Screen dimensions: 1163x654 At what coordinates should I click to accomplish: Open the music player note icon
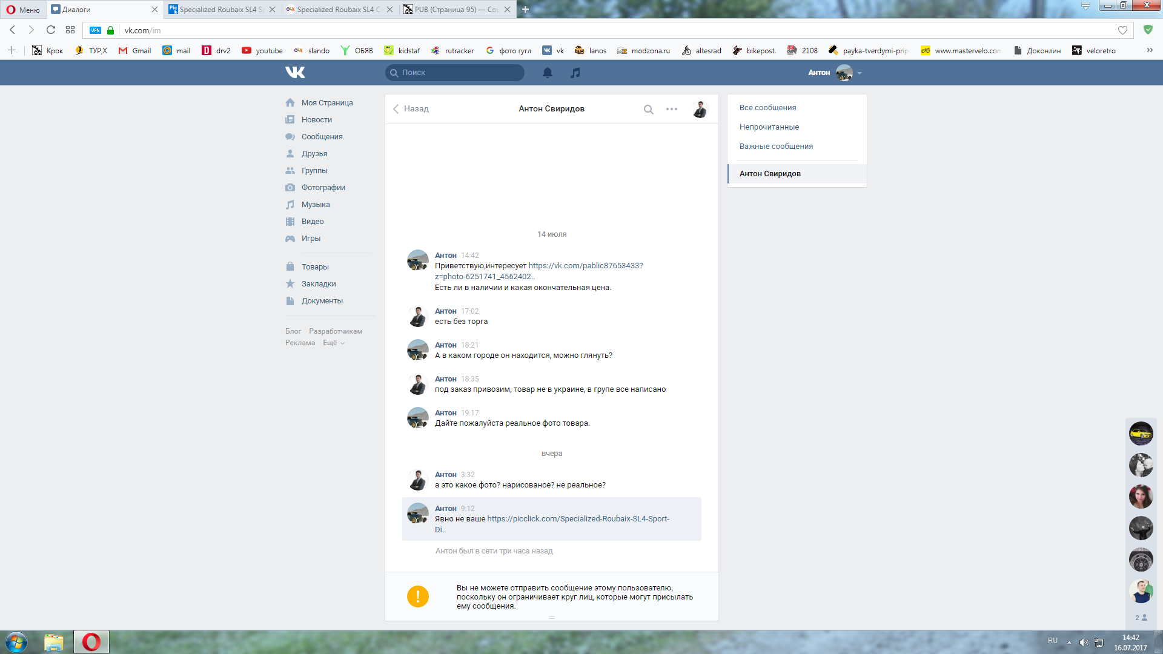click(575, 73)
